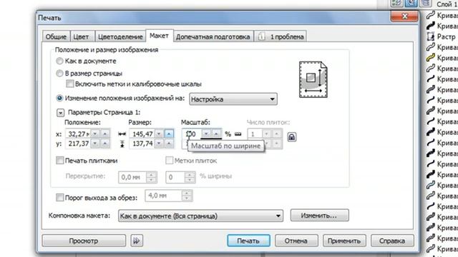Screen dimensions: 458x257
Task: Switch to Допечатная подготовка tab
Action: click(x=213, y=36)
